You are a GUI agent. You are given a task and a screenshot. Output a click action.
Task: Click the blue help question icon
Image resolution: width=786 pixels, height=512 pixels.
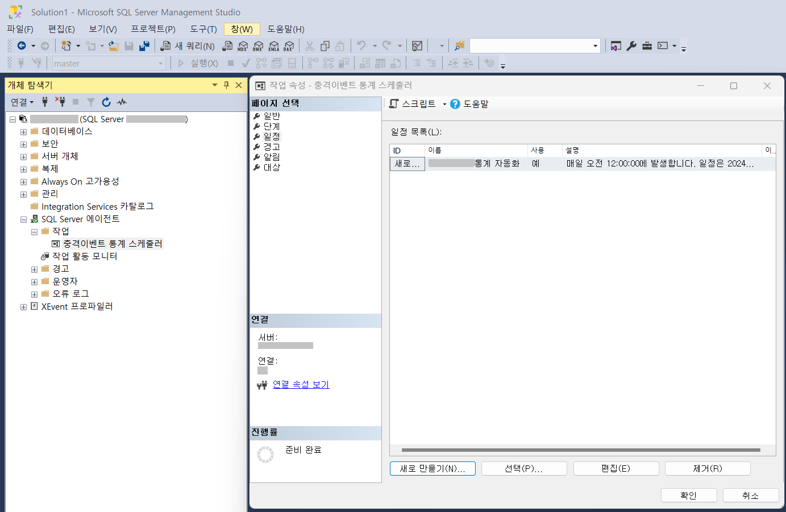455,104
